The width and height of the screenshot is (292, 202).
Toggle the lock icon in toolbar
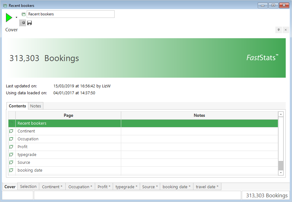click(x=23, y=23)
